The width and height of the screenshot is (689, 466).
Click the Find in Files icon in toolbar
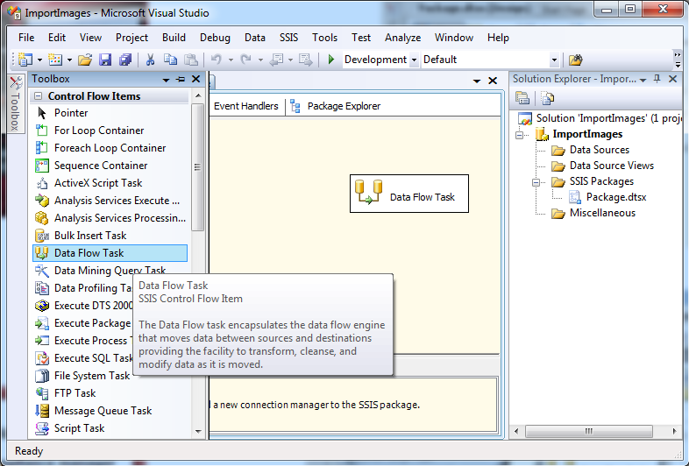coord(575,60)
